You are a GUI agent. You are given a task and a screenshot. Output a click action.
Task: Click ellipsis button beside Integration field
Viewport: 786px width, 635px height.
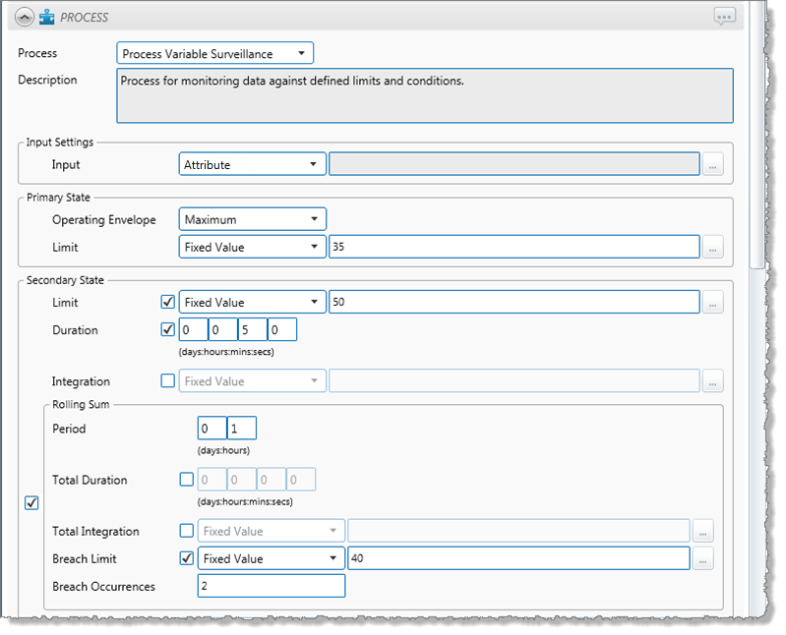tap(713, 381)
